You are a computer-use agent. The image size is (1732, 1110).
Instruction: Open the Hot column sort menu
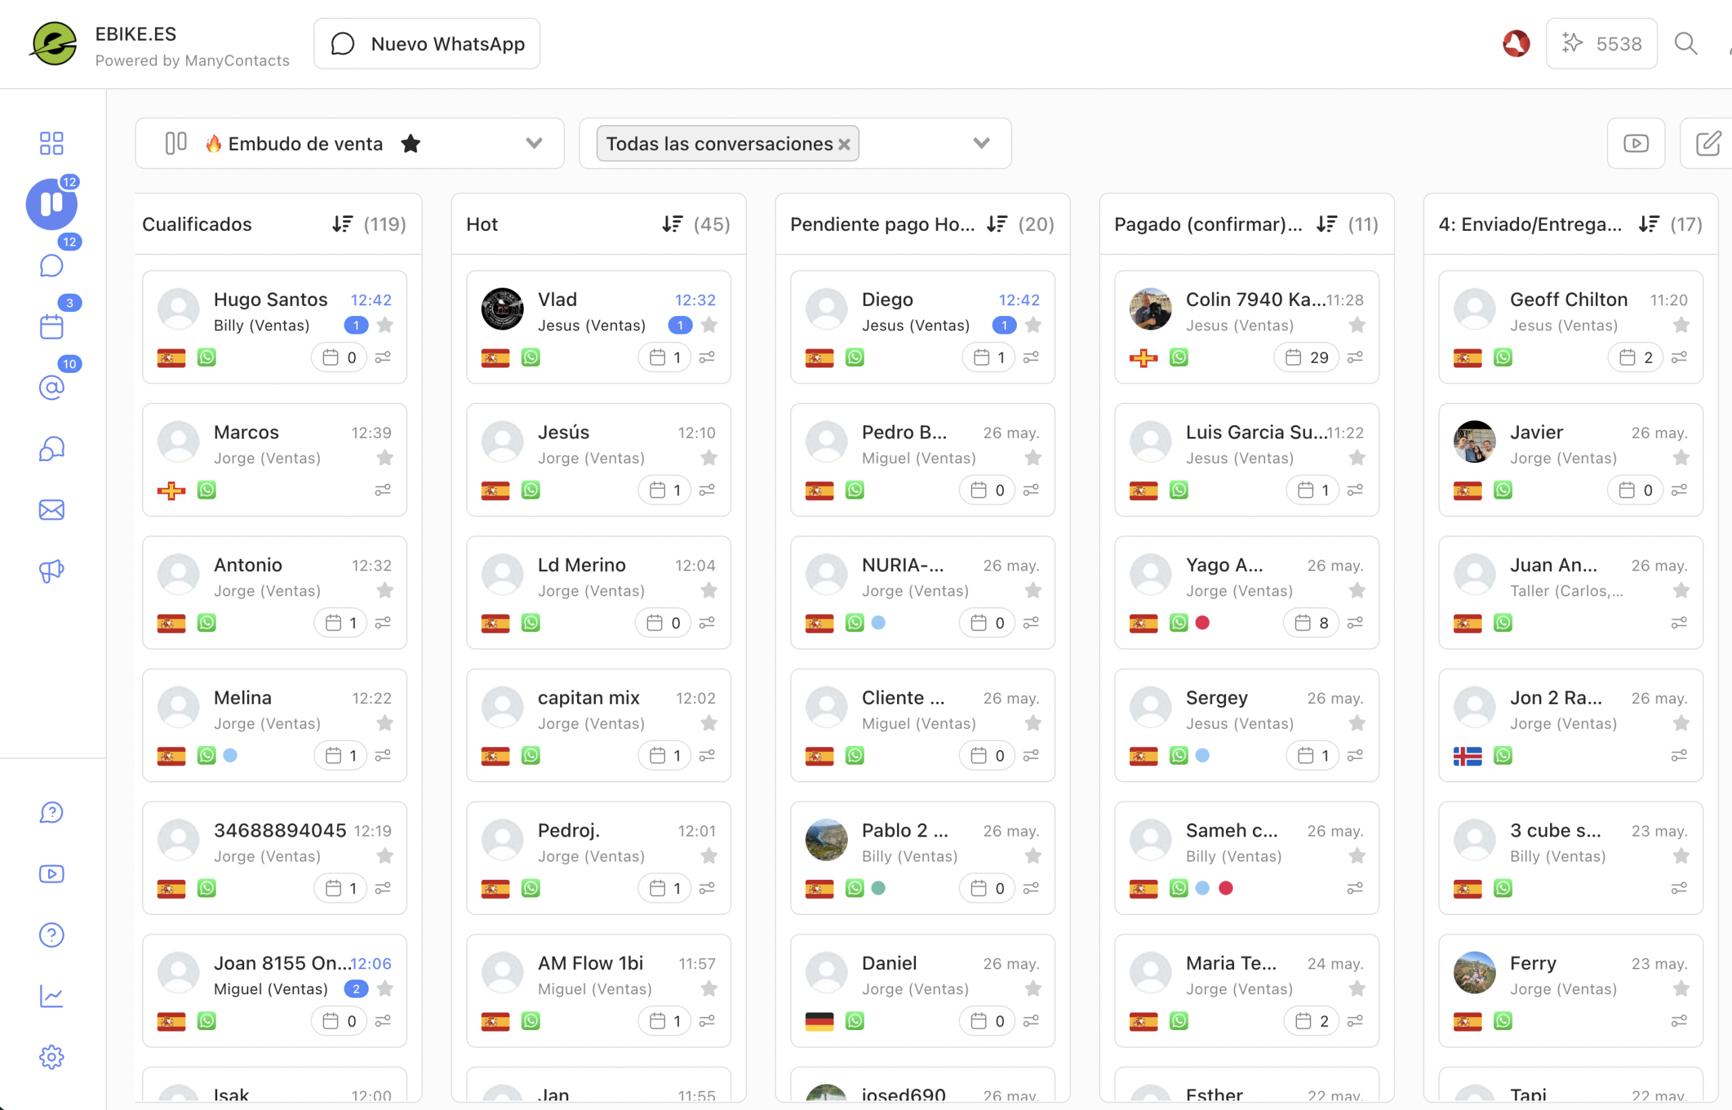673,224
